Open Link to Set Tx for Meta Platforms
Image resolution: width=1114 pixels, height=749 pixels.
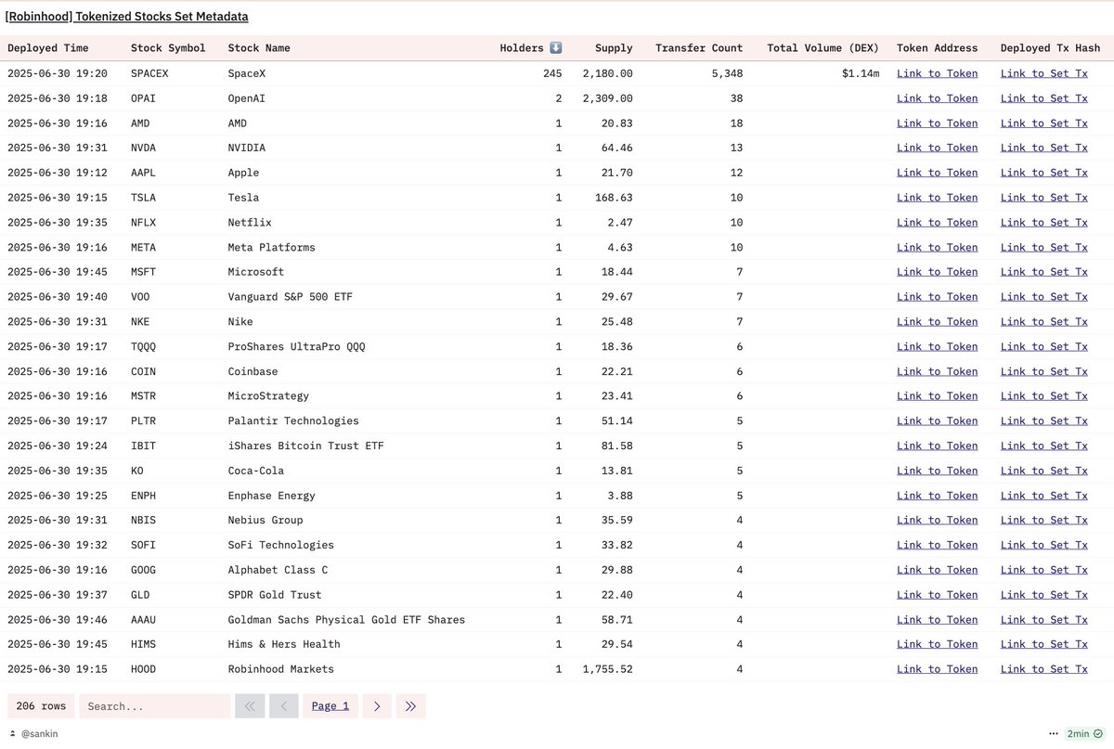(x=1044, y=248)
